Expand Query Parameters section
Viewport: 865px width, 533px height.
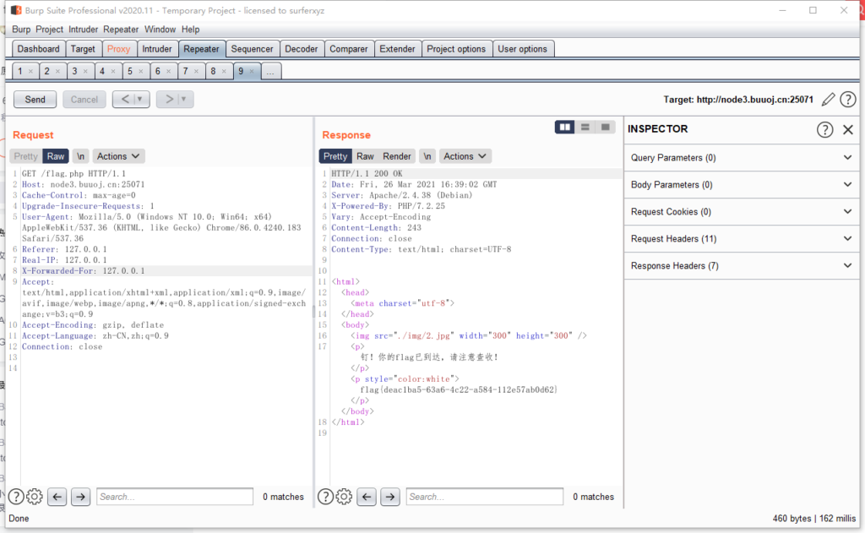point(847,158)
